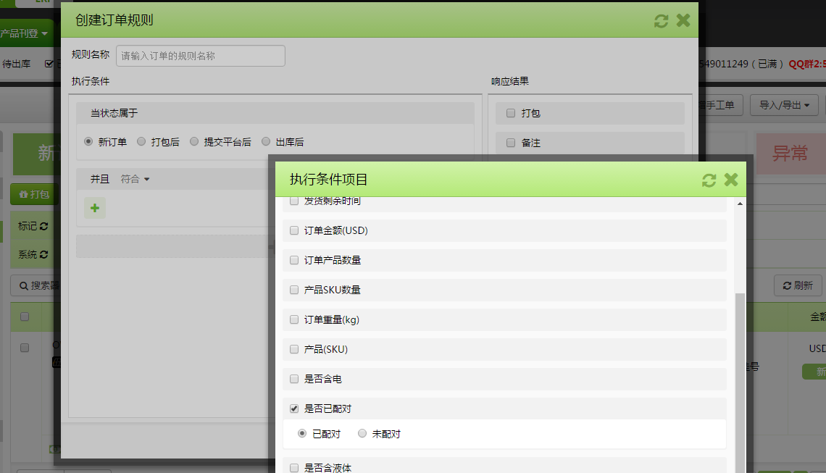The height and width of the screenshot is (473, 826).
Task: Check 打包 under 响应结果
Action: (x=511, y=113)
